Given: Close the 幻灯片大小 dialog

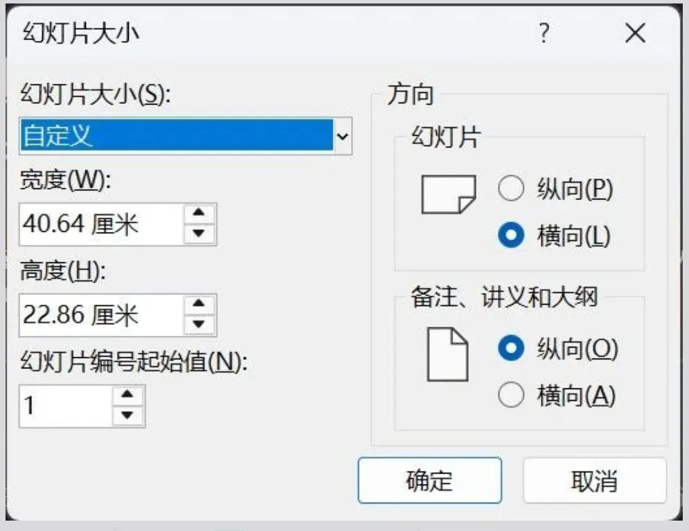Looking at the screenshot, I should 635,33.
